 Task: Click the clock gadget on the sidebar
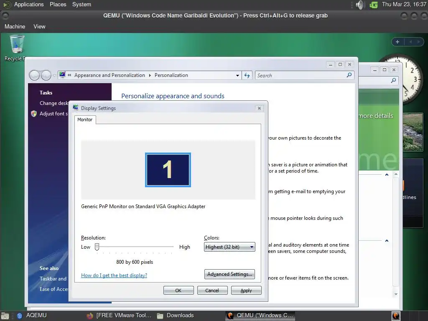[x=402, y=79]
